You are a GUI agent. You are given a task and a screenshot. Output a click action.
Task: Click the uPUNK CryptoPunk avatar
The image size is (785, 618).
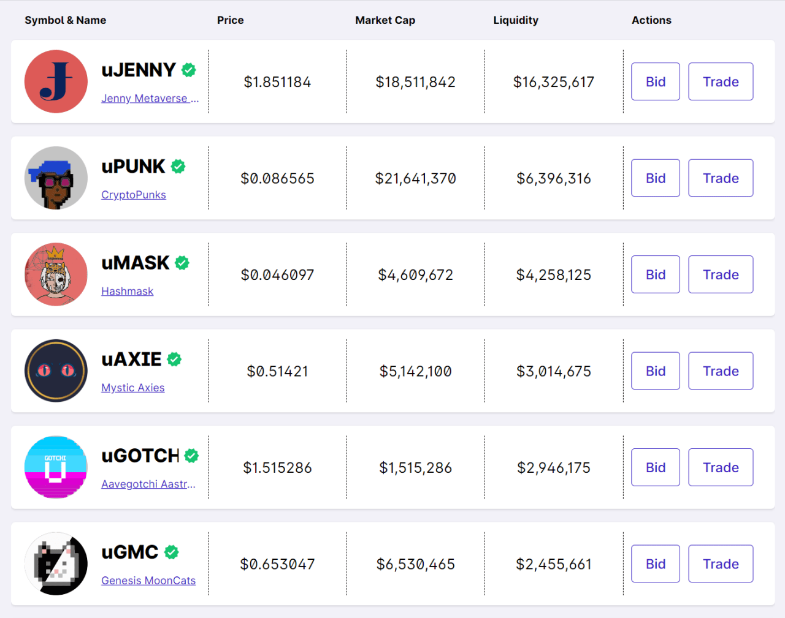[56, 178]
